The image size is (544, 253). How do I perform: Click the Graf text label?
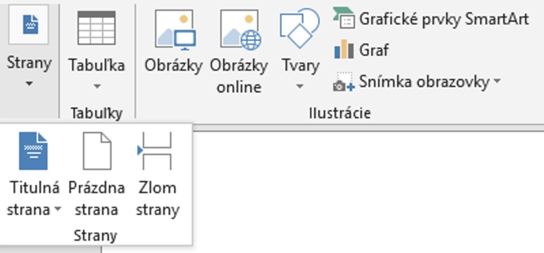click(x=374, y=50)
